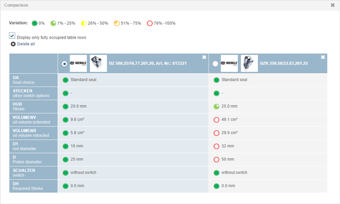Toggle Display only fully occupied table rows checkbox
Image resolution: width=340 pixels, height=204 pixels.
pyautogui.click(x=12, y=36)
